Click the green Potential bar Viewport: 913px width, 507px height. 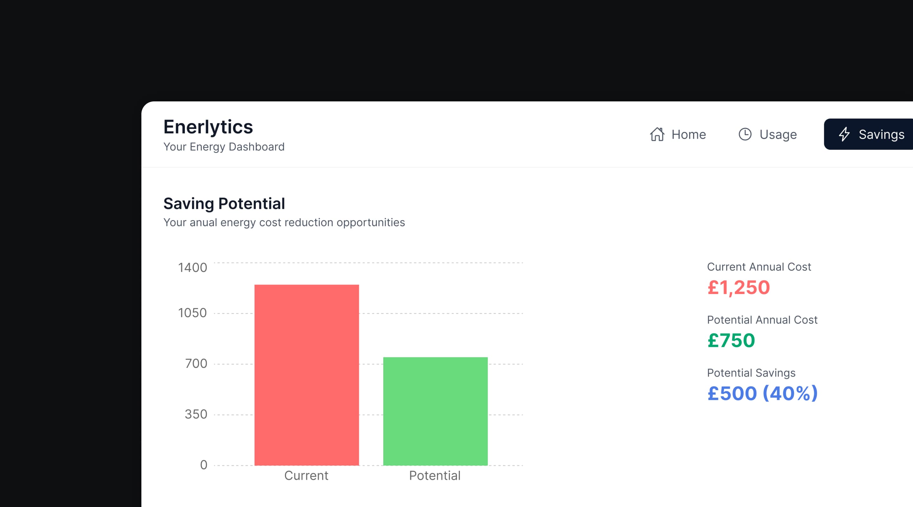pos(435,411)
